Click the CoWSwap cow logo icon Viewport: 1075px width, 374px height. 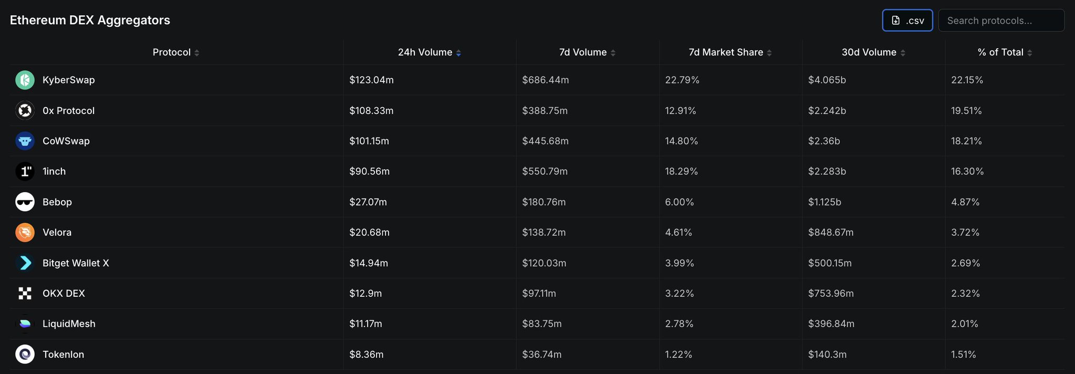click(x=25, y=141)
